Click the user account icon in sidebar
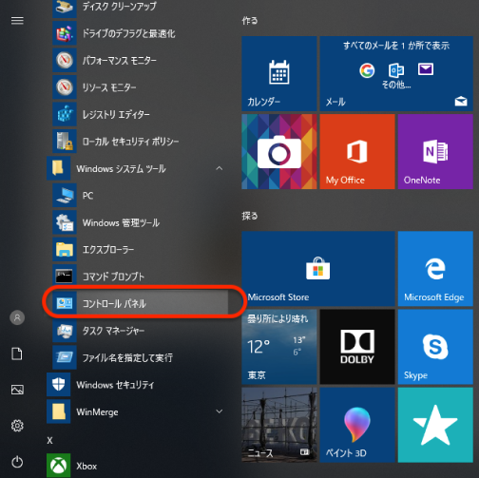 pos(17,317)
